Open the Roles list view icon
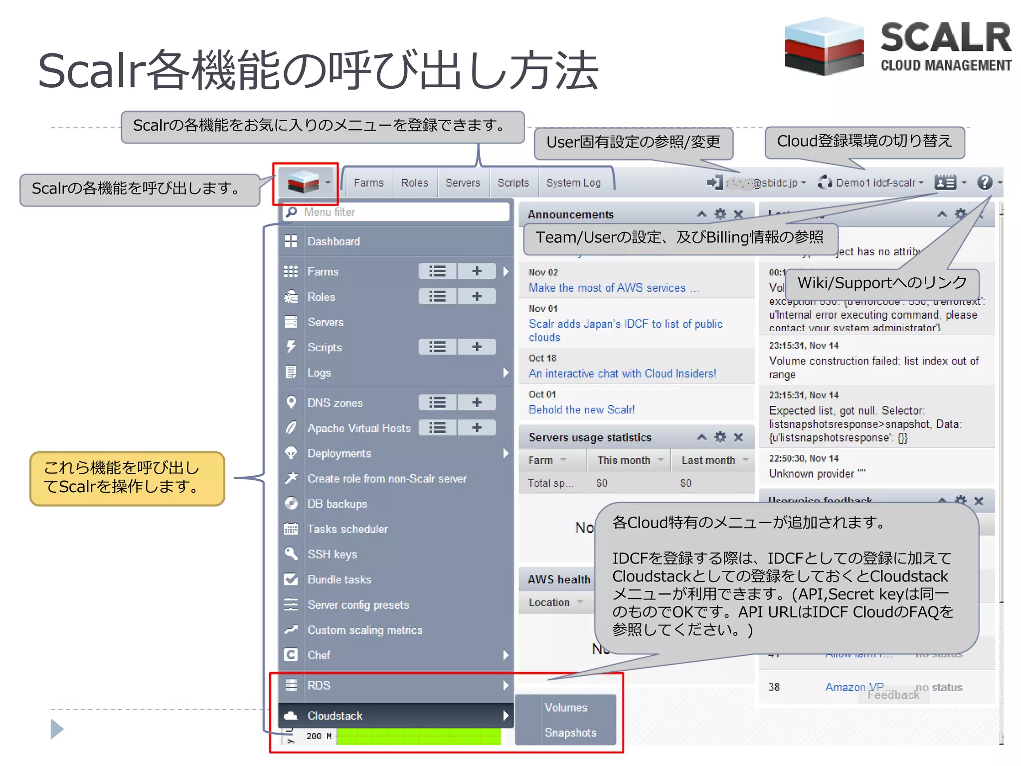The width and height of the screenshot is (1021, 766). (437, 297)
